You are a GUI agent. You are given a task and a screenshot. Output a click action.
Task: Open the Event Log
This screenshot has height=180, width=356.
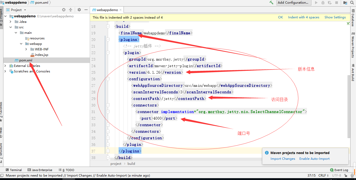[x=339, y=170]
